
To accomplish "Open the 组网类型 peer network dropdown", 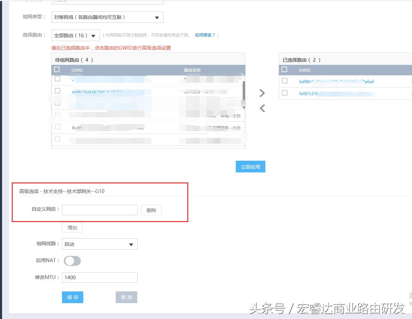I will [x=107, y=17].
